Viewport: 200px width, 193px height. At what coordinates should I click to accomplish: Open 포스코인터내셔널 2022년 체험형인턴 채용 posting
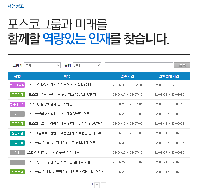point(58,114)
